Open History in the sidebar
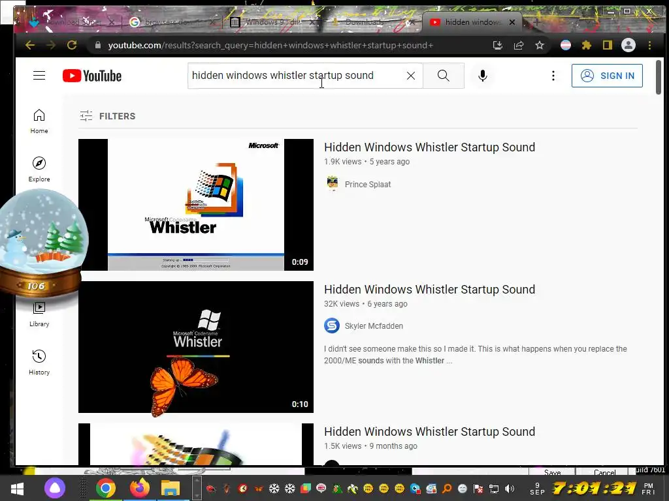The height and width of the screenshot is (501, 669). click(39, 363)
